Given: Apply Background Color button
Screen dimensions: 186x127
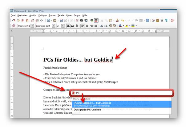Looking at the screenshot, I should (133, 26).
